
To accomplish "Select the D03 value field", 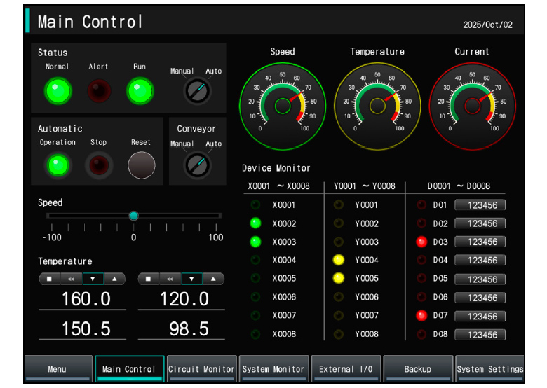I will (x=480, y=242).
